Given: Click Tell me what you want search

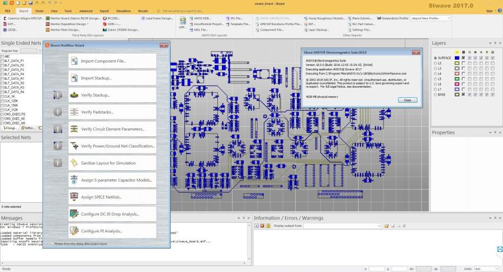Looking at the screenshot, I should 182,11.
